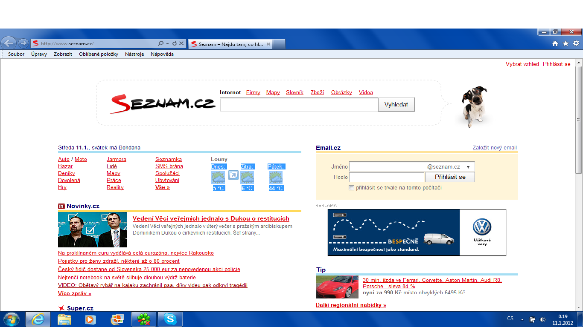
Task: Click the main search input field
Action: (x=299, y=105)
